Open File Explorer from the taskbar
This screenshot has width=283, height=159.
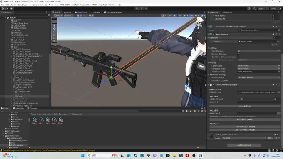[x=174, y=155]
